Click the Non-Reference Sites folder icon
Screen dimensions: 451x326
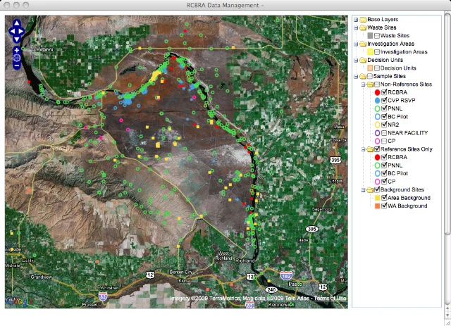click(x=370, y=84)
